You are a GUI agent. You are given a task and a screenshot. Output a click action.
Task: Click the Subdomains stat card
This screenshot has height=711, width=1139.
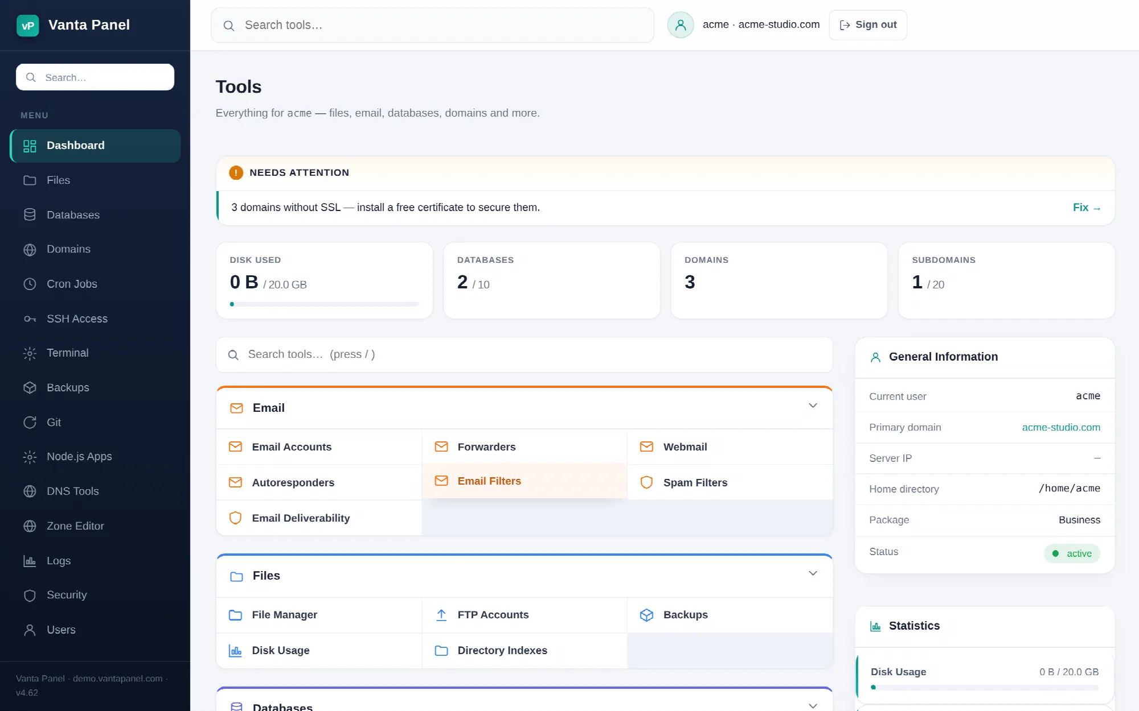(x=1006, y=280)
